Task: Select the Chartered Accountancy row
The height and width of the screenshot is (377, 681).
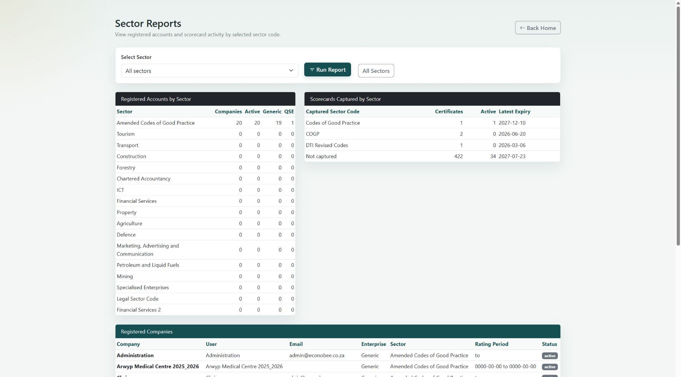Action: [205, 179]
